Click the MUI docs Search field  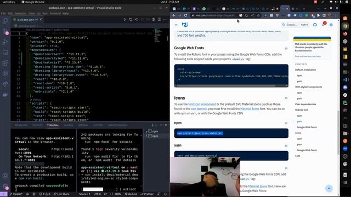point(295,25)
